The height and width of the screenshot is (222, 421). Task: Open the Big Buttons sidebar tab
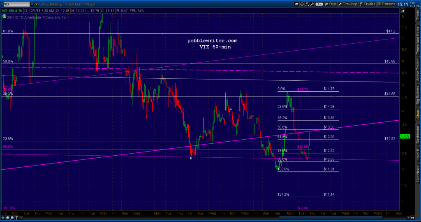[x=418, y=95]
